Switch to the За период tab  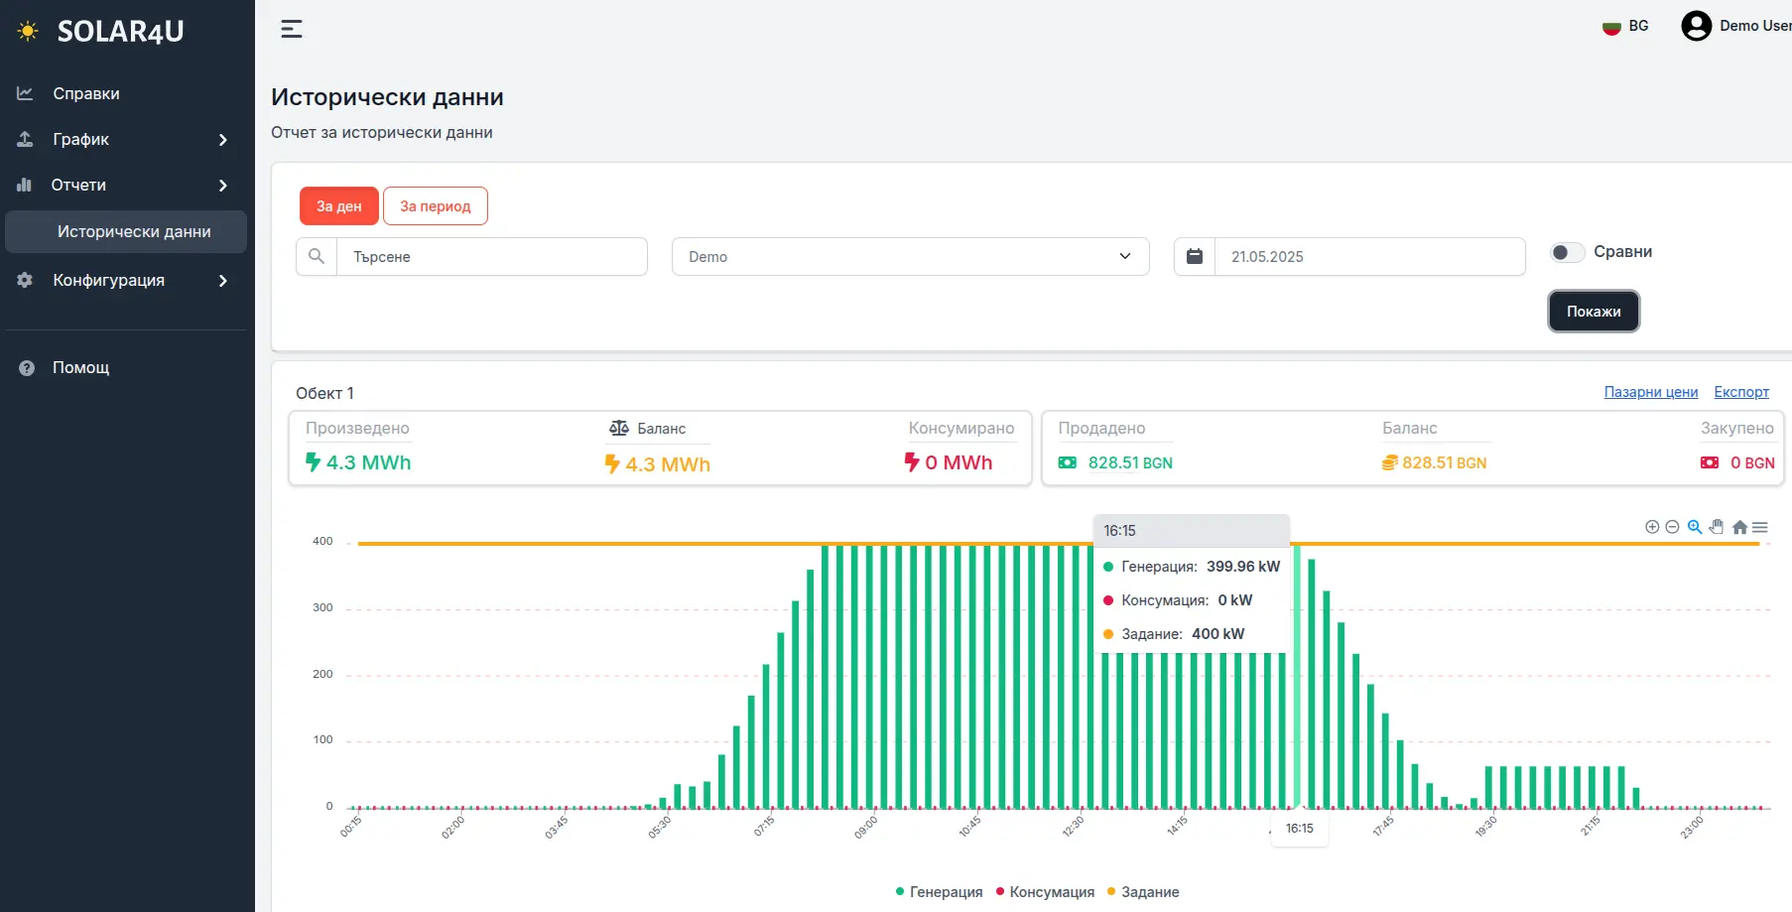435,206
